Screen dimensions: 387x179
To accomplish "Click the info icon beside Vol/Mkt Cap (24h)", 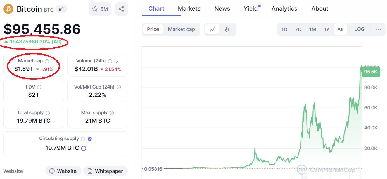I will [x=119, y=87].
